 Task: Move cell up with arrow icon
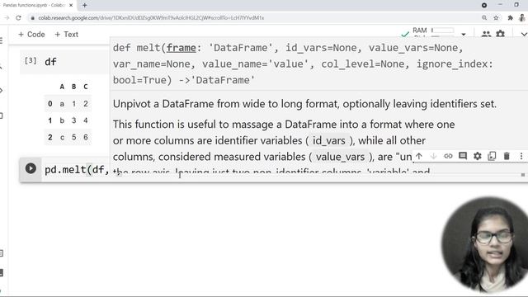[419, 156]
